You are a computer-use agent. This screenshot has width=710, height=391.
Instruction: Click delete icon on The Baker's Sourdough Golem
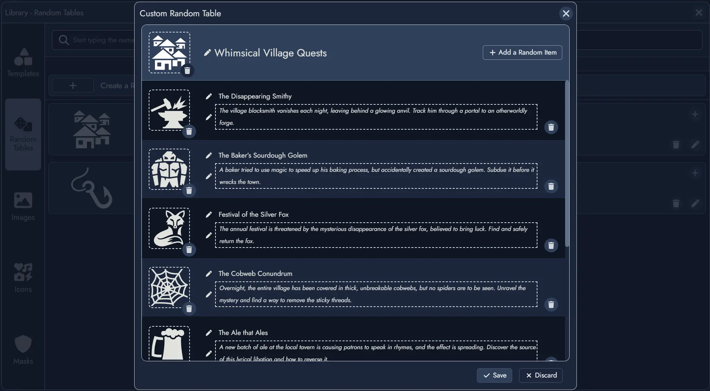(551, 186)
